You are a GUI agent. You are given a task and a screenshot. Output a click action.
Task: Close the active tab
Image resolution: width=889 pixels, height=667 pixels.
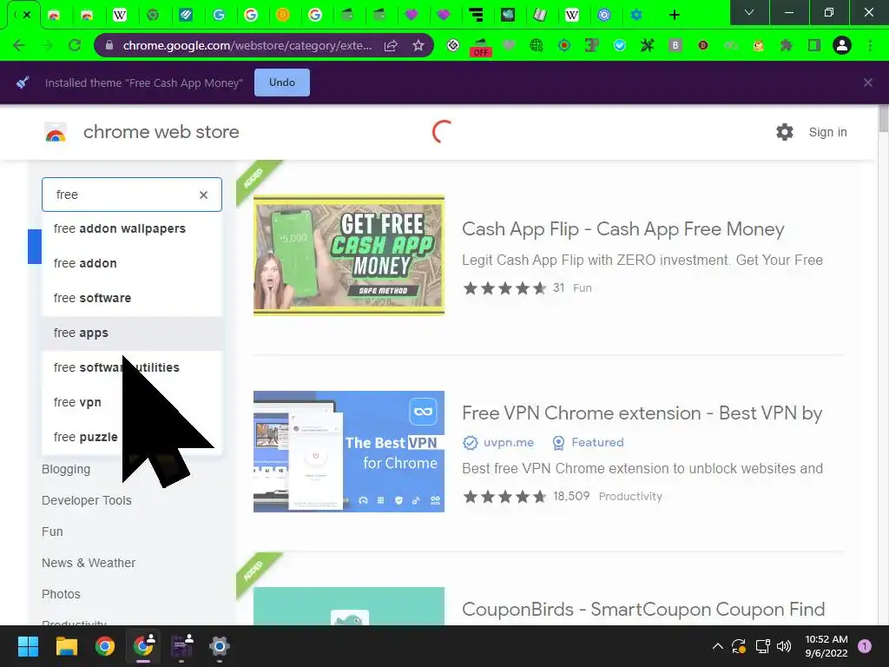coord(27,15)
